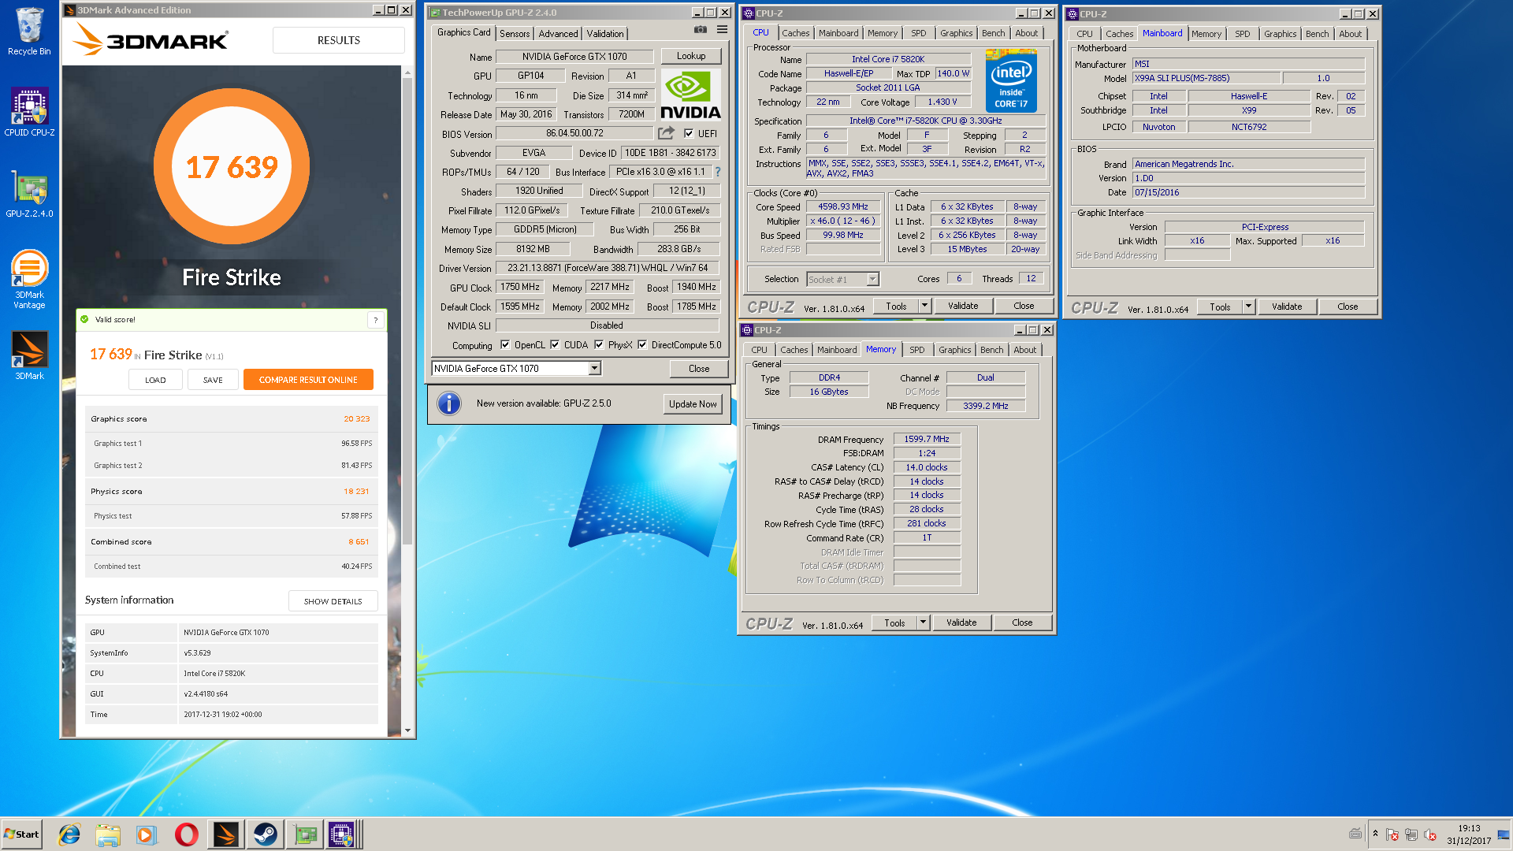Click LOAD button in 3DMark
Image resolution: width=1513 pixels, height=851 pixels.
[x=155, y=380]
